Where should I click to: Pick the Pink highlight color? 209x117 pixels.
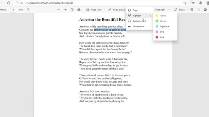(165, 32)
